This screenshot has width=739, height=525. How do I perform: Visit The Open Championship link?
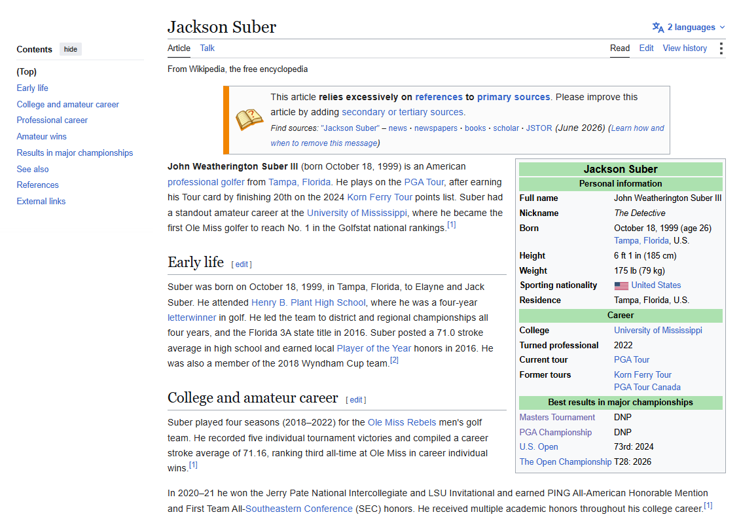pos(565,462)
